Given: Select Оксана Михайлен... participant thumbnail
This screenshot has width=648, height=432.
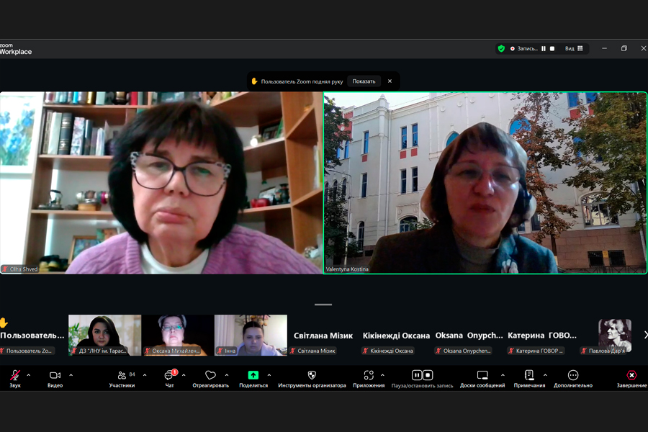Looking at the screenshot, I should pos(178,336).
